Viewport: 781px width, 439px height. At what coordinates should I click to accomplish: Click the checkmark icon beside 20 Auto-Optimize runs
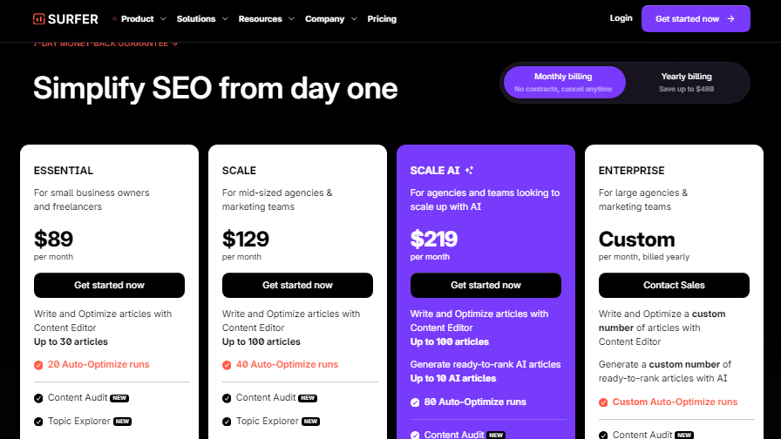tap(38, 365)
